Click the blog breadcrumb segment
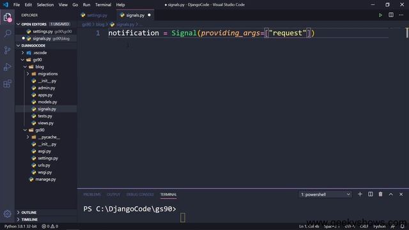The image size is (409, 230). [100, 24]
